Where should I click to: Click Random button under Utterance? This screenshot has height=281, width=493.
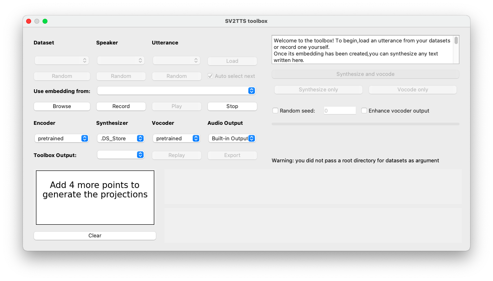coord(176,76)
